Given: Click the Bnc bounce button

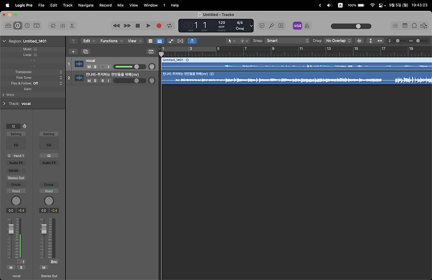Looking at the screenshot, I should click(54, 262).
